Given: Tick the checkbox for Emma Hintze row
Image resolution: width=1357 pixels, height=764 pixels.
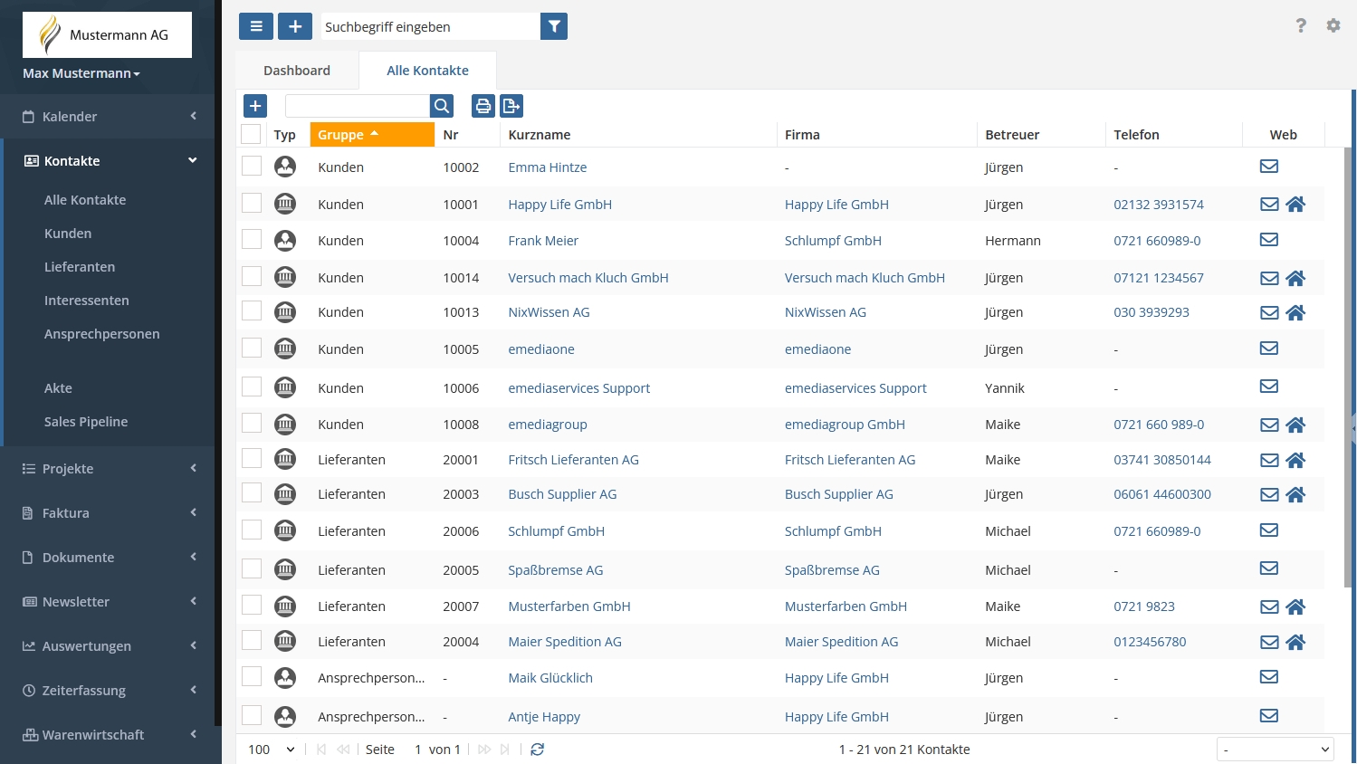Looking at the screenshot, I should coord(252,166).
